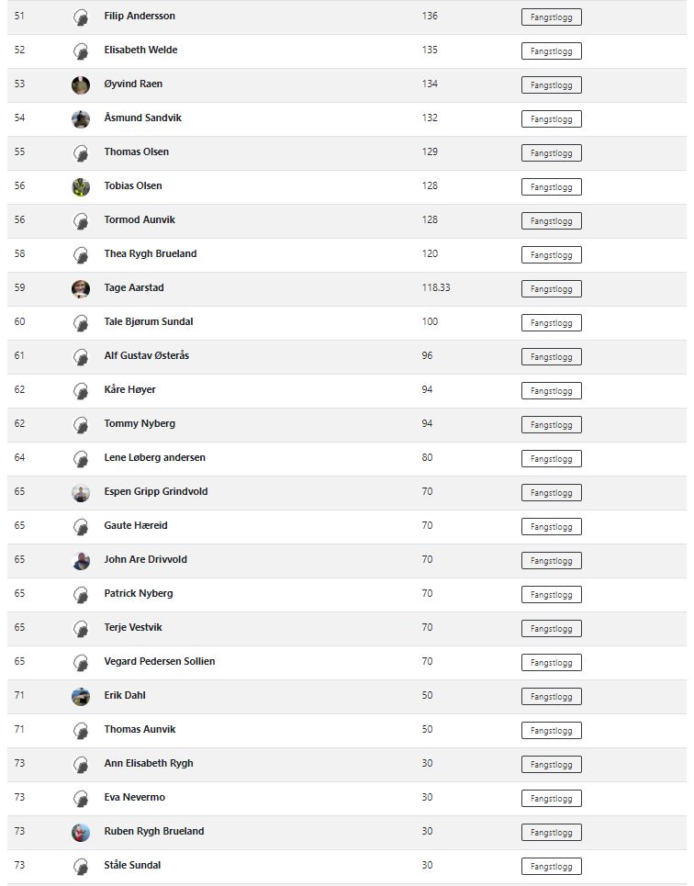This screenshot has height=886, width=694.
Task: Click the name Vegard Pedersen Sollien
Action: 159,661
